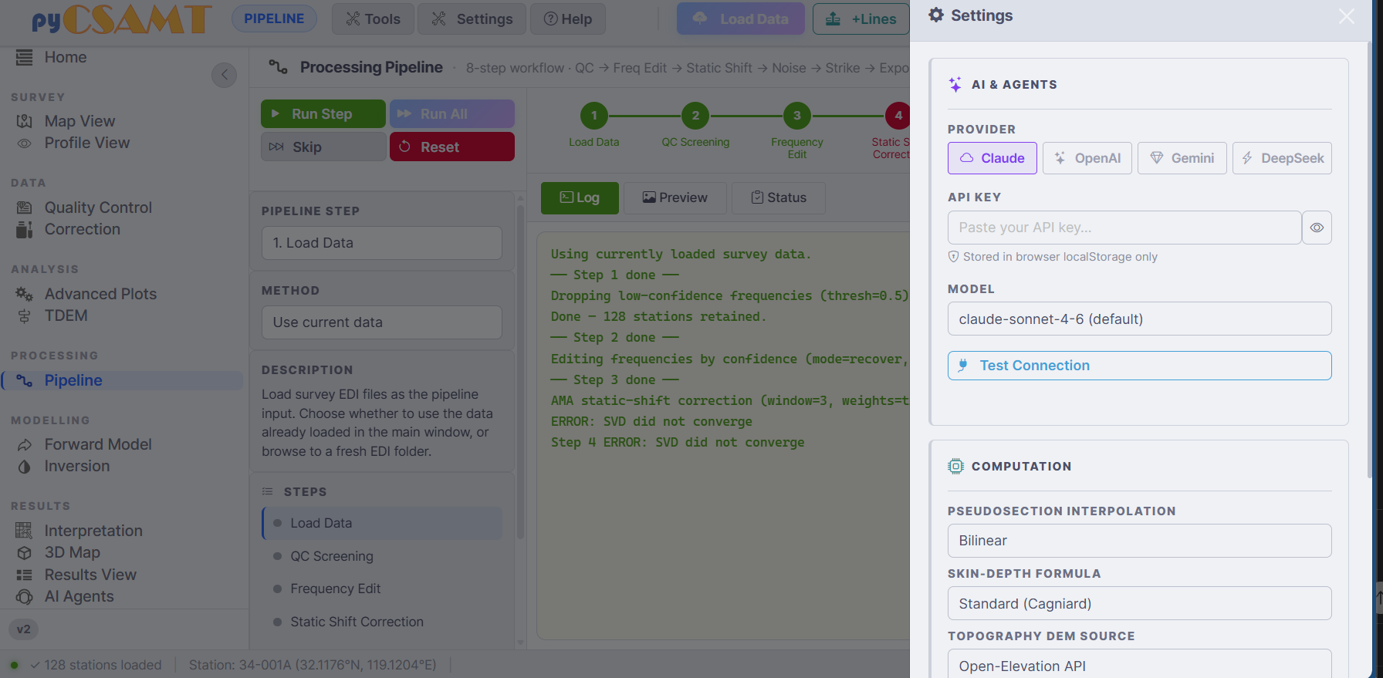Select step 2 QC Screening circle

tap(695, 116)
